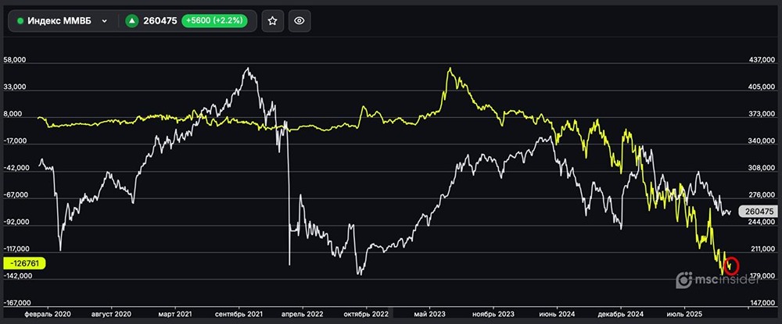Click the июнь 2024 date label
The width and height of the screenshot is (782, 324).
(x=557, y=315)
